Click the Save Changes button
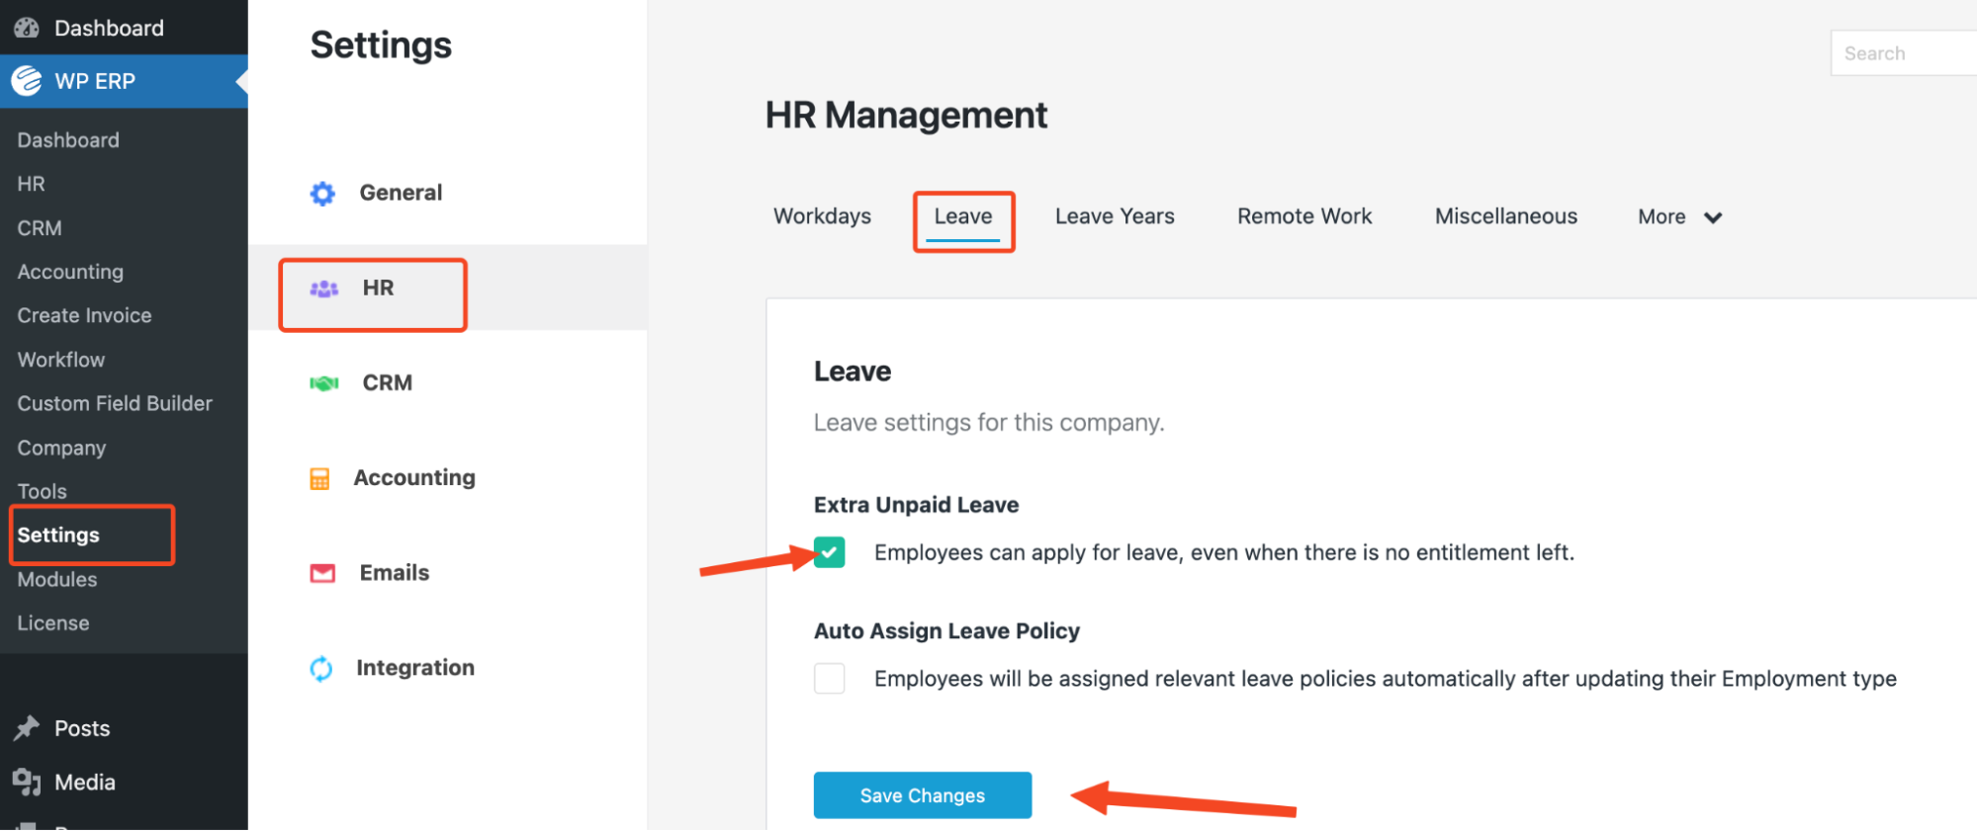Image resolution: width=1977 pixels, height=831 pixels. (922, 795)
